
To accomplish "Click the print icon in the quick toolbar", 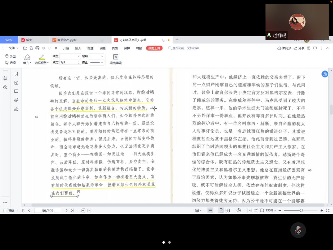I will 37,48.
